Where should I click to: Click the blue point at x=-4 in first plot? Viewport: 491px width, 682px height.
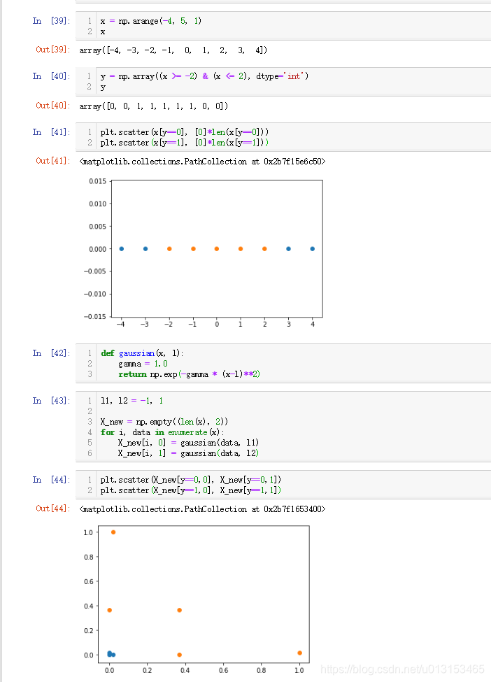tap(121, 249)
